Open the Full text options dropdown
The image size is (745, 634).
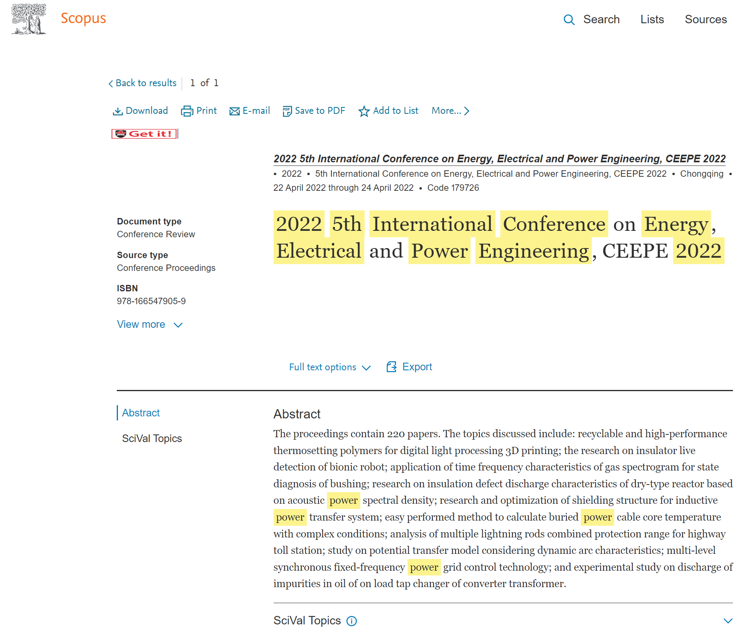(x=330, y=367)
